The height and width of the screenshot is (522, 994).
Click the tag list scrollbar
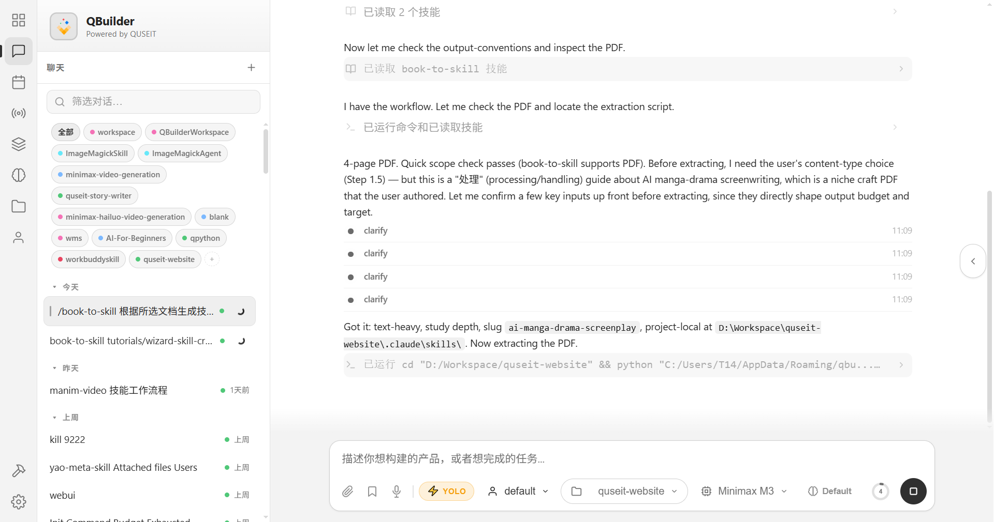click(x=266, y=151)
